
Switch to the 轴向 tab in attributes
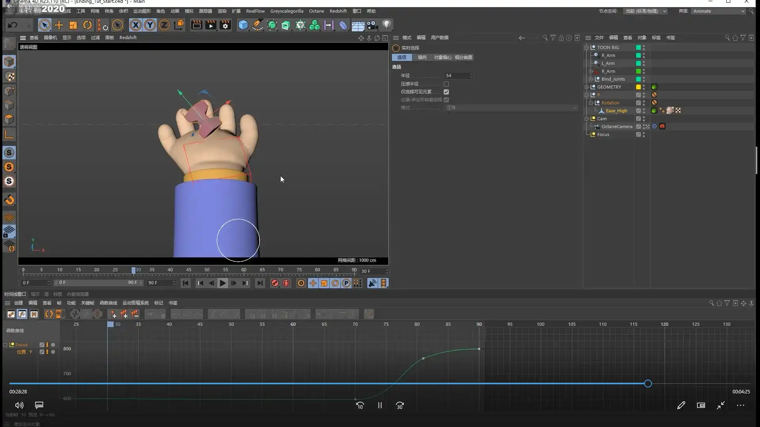coord(422,57)
